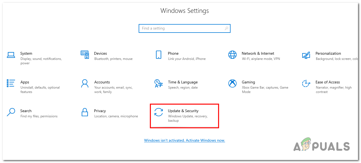Open System settings via the laptop icon
361x163 pixels.
point(11,55)
